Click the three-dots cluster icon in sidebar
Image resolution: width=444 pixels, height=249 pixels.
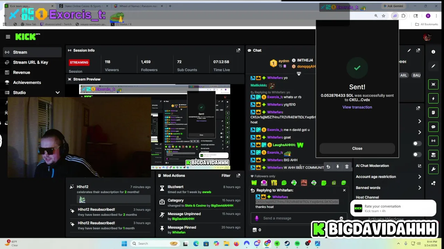click(433, 183)
